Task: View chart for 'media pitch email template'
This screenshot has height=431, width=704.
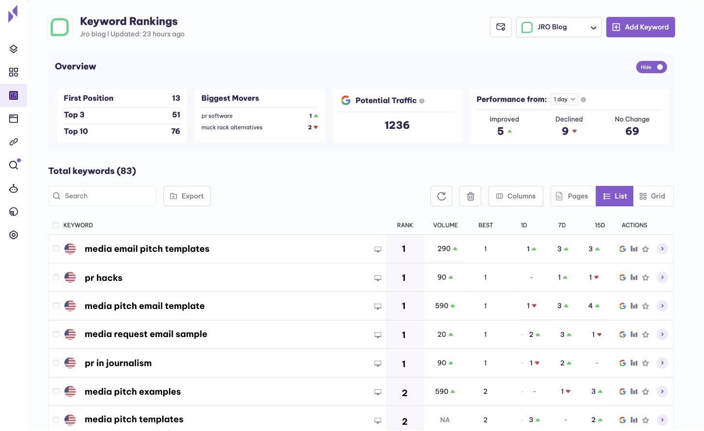Action: (634, 306)
